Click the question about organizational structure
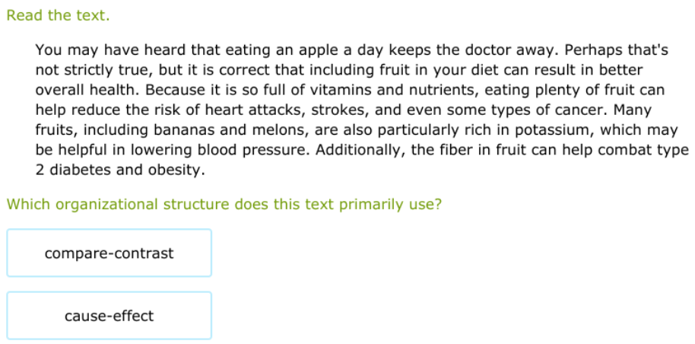Screen dimensions: 695x344 (224, 204)
